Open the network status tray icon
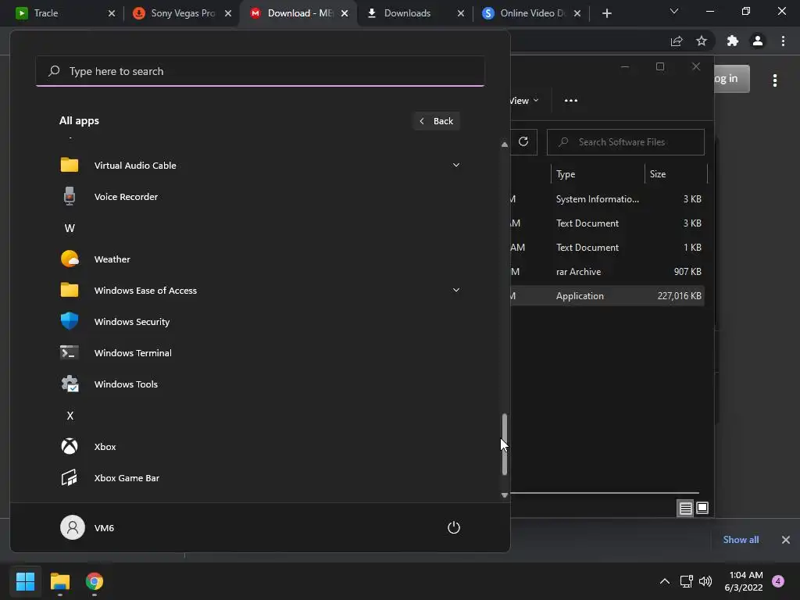 686,581
